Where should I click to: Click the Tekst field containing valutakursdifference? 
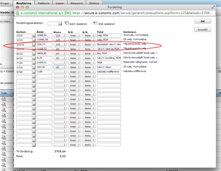(x=109, y=72)
